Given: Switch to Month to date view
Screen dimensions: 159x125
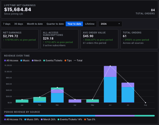Looking at the screenshot, I should tap(35, 24).
